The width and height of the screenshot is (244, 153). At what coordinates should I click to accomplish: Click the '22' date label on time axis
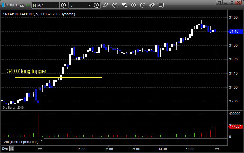(x=40, y=149)
